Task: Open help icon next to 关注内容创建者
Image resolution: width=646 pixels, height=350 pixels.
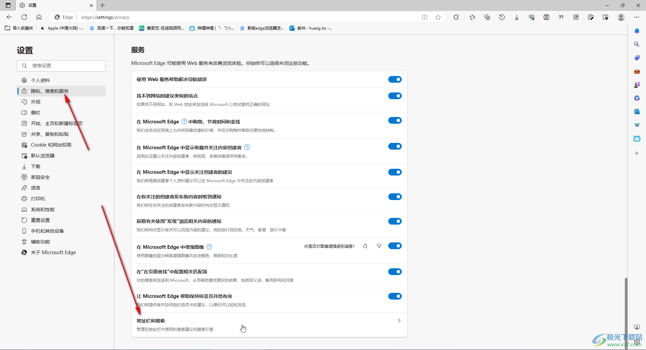Action: 247,147
